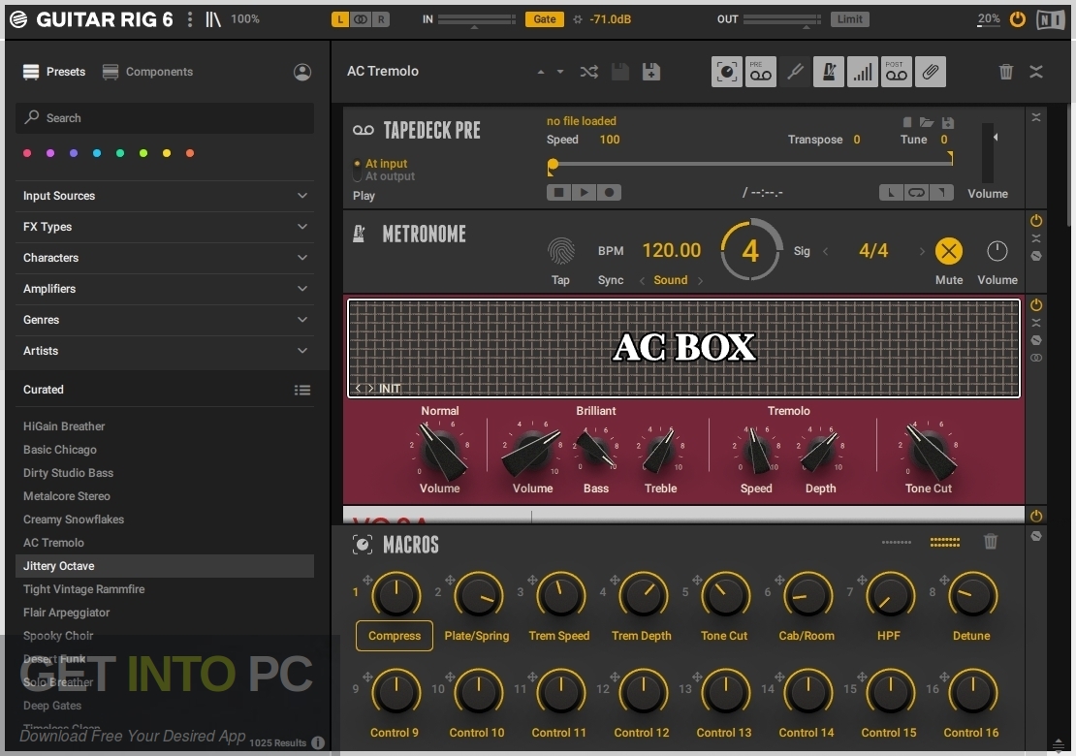Click the paperclip attachment icon
1076x756 pixels.
pyautogui.click(x=931, y=71)
